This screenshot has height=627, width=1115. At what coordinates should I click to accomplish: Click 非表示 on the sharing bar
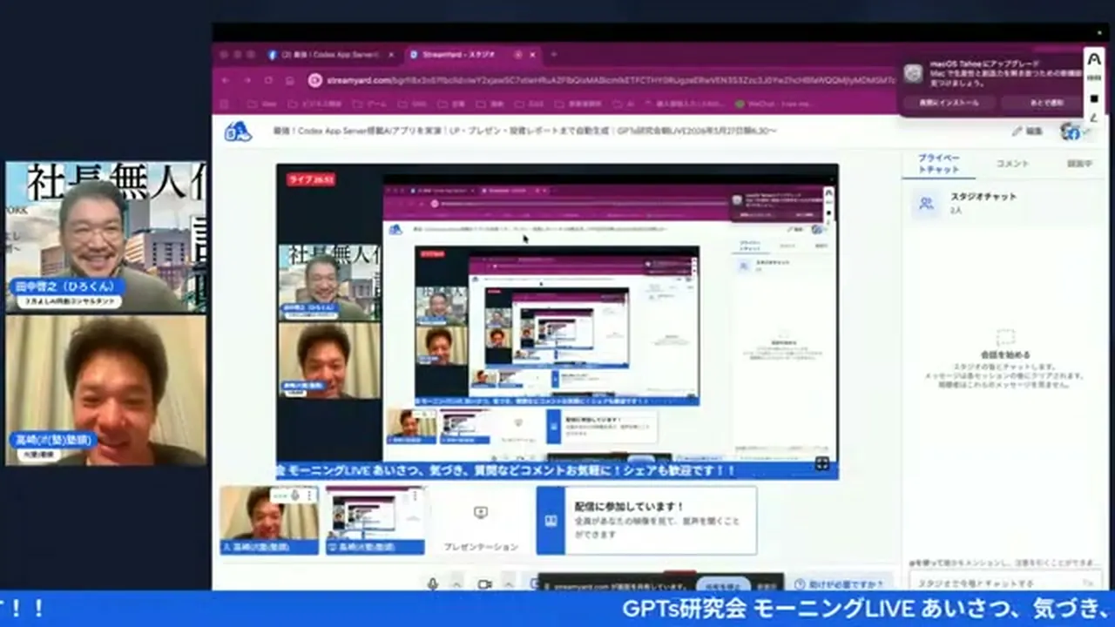pyautogui.click(x=766, y=586)
